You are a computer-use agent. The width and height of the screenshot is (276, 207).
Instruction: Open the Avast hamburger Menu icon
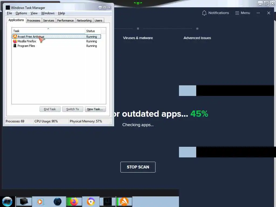[x=237, y=13]
